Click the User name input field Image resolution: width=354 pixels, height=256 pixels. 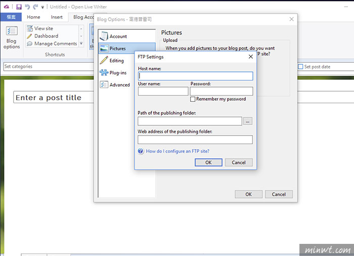click(x=163, y=91)
